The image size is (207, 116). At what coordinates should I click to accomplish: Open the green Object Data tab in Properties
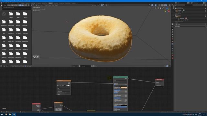point(172,53)
